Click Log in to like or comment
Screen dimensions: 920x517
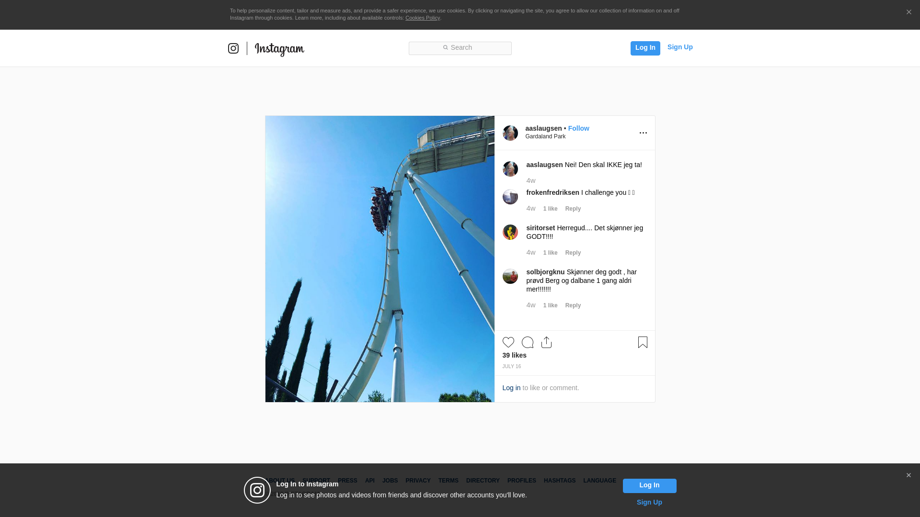[x=511, y=388]
